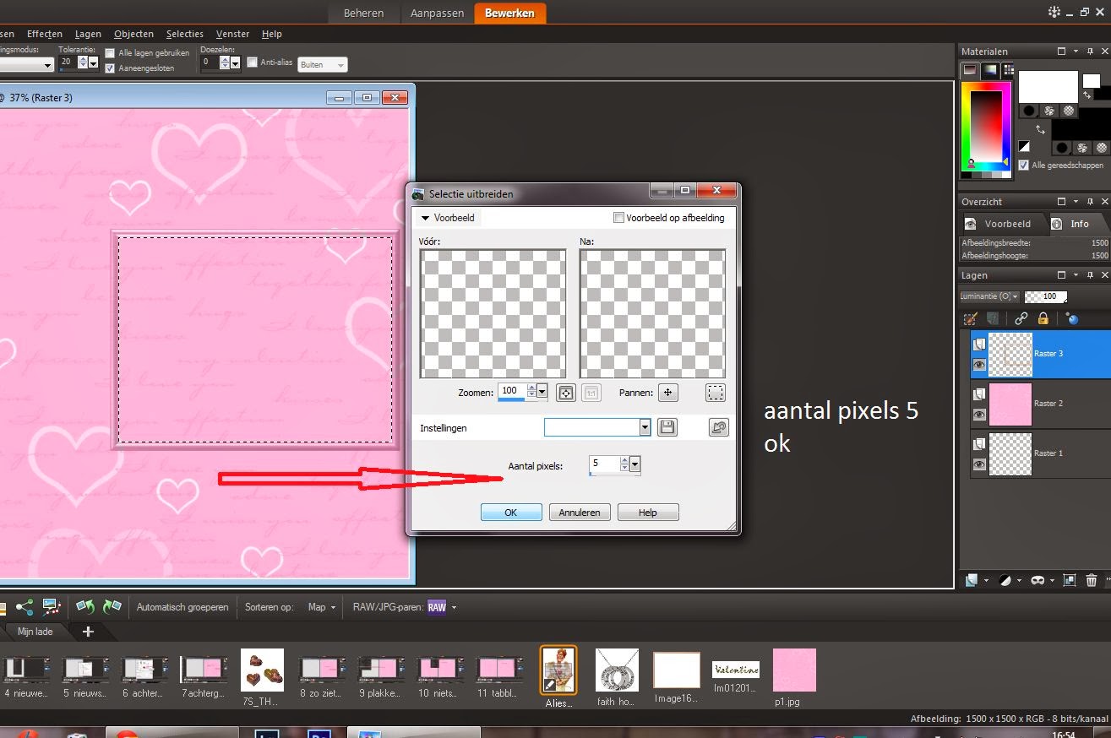Change Sorteren op Map dropdown
Viewport: 1111px width, 738px height.
point(321,607)
